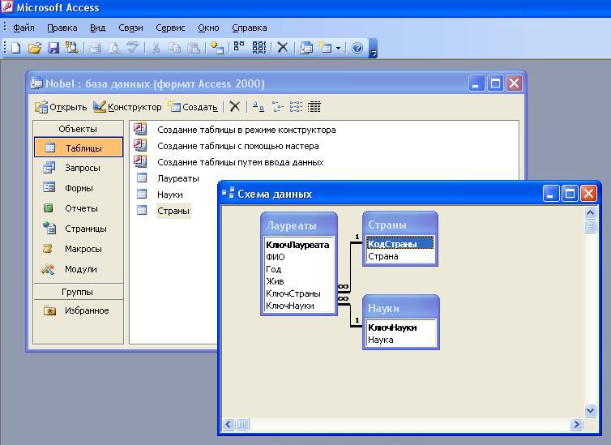Select the Страны table in list
Viewport: 611px width, 445px height.
[x=173, y=211]
